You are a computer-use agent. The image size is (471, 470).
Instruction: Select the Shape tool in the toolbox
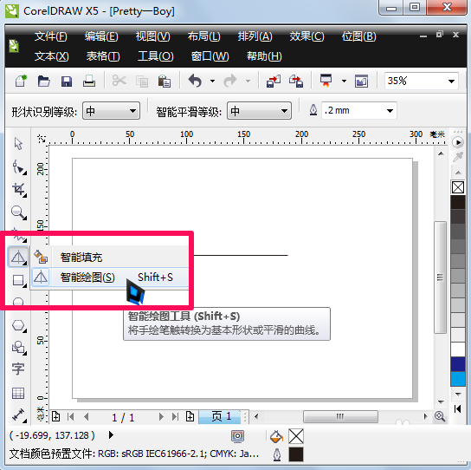coord(19,167)
